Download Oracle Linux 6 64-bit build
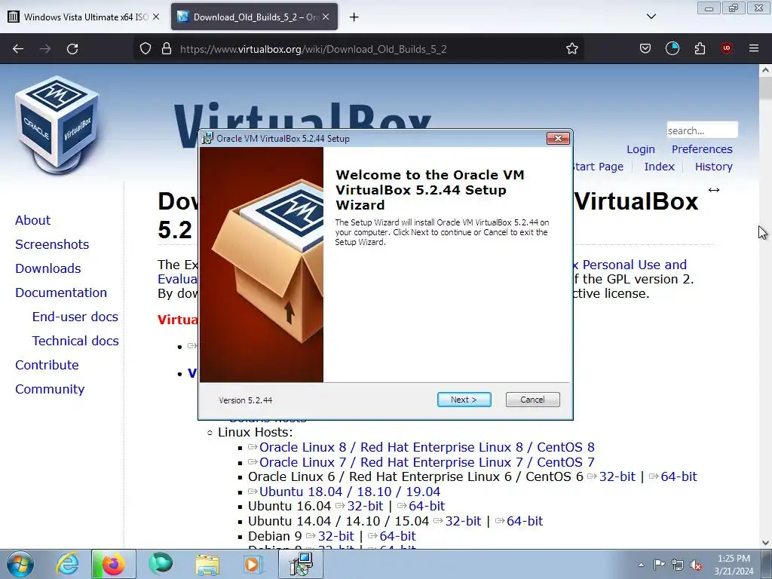 [679, 476]
